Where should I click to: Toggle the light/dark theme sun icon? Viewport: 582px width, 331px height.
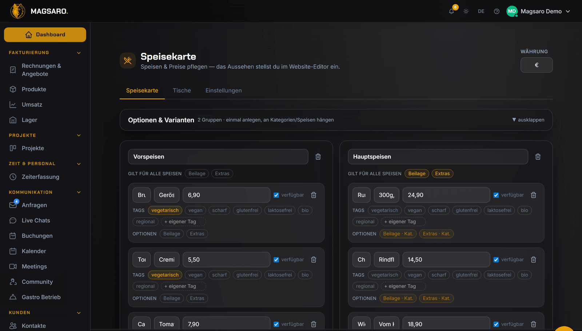point(466,11)
